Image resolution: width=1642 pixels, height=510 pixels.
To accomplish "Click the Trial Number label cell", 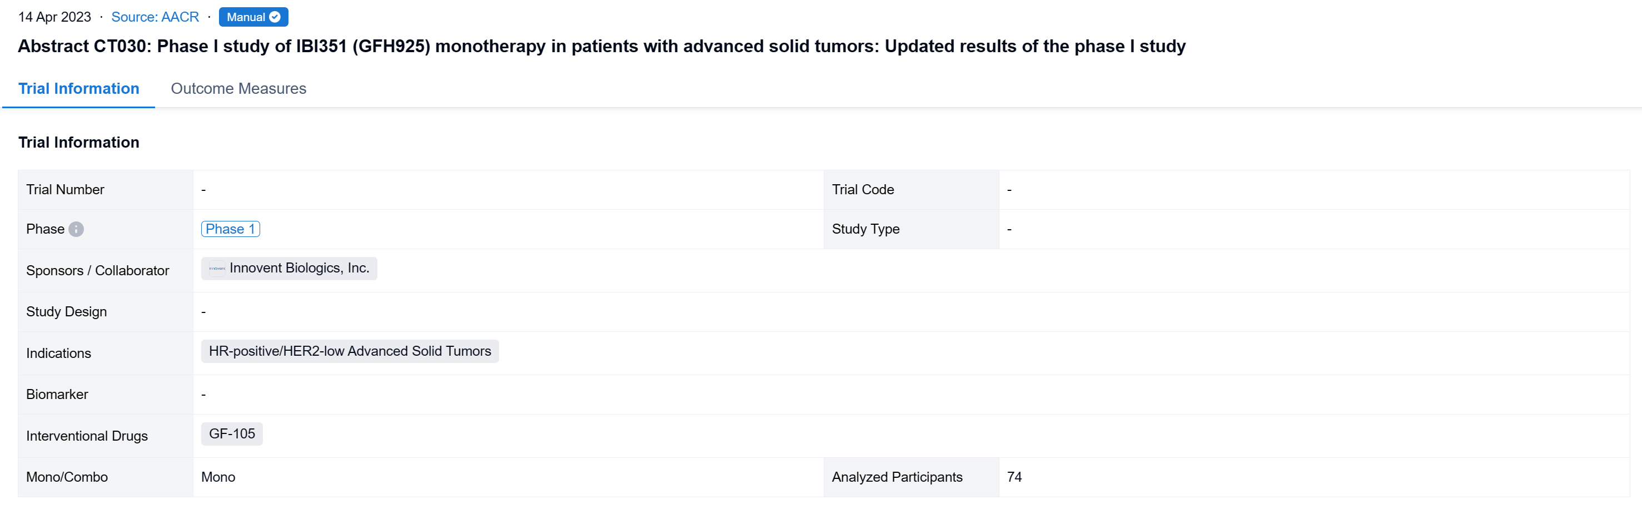I will (65, 190).
